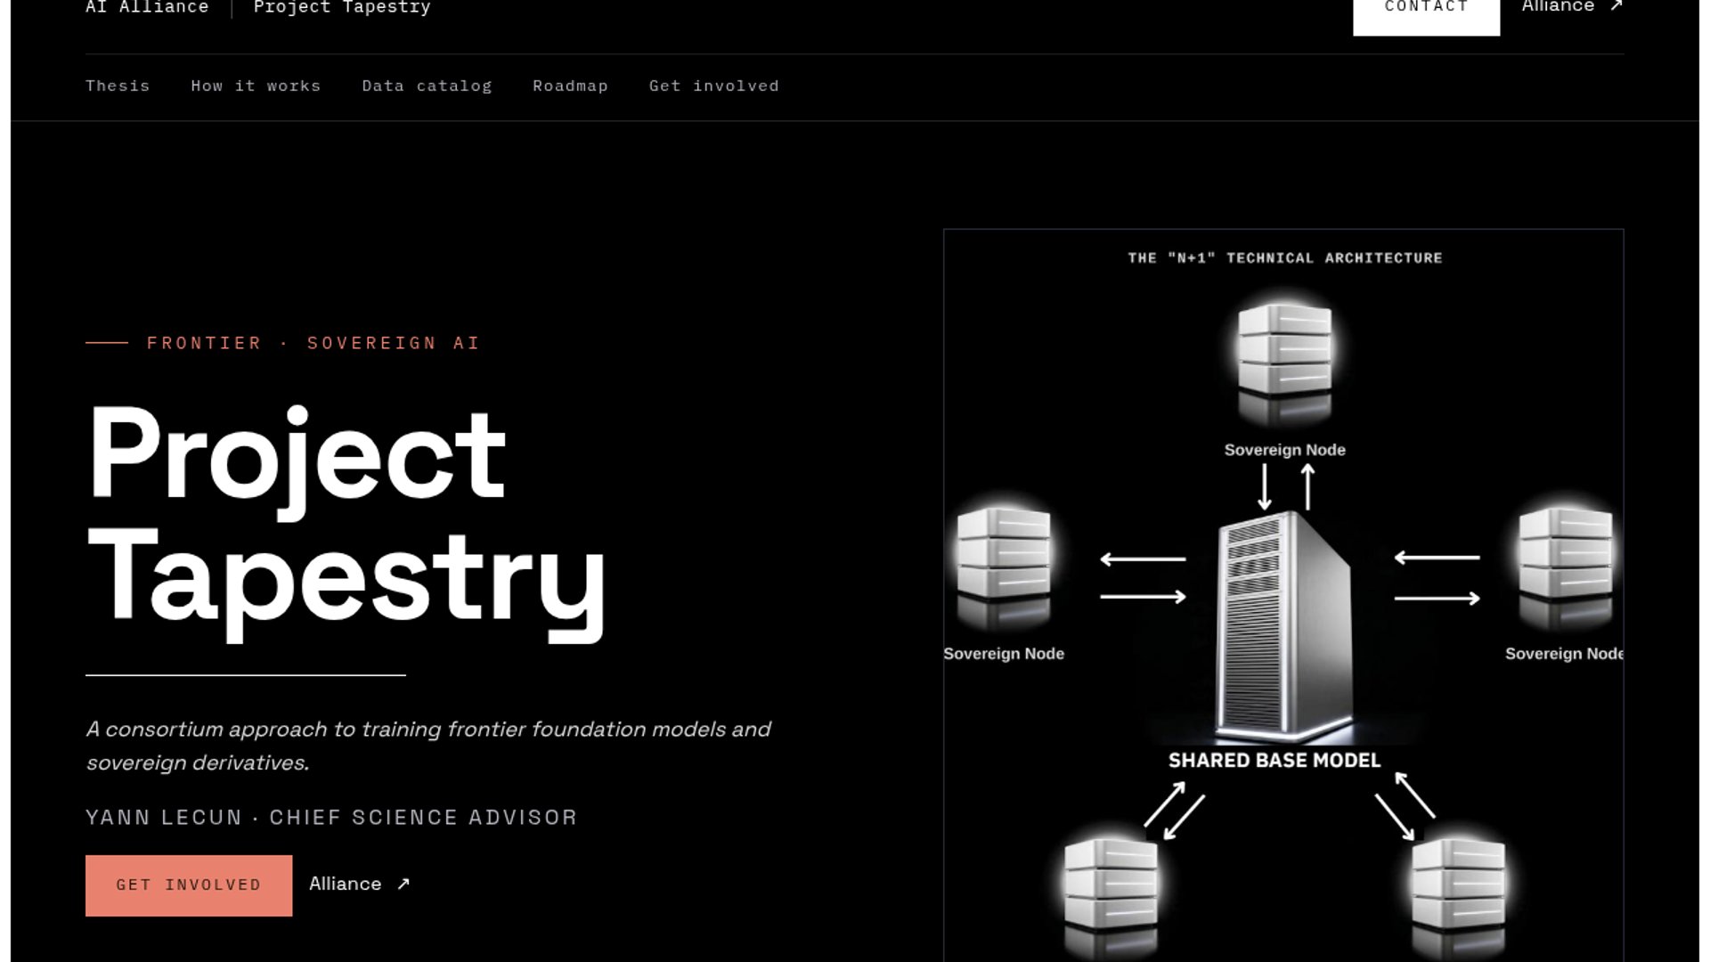Click the AI Alliance header brand

(x=147, y=8)
